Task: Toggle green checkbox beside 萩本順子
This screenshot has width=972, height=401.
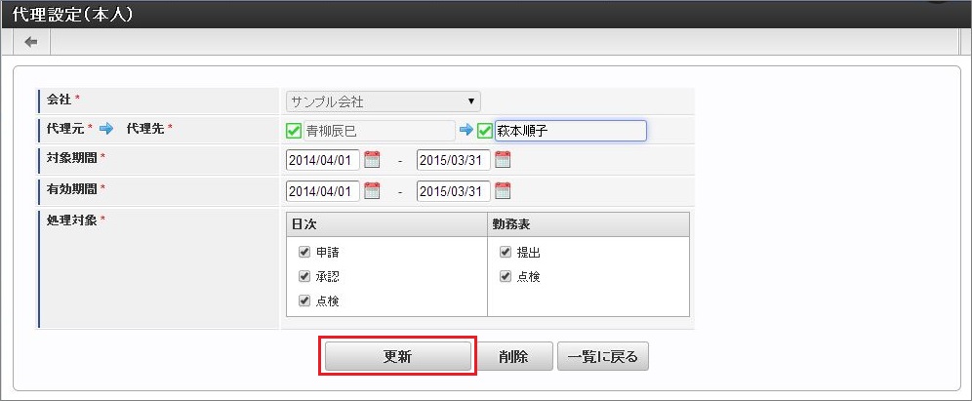Action: click(485, 131)
